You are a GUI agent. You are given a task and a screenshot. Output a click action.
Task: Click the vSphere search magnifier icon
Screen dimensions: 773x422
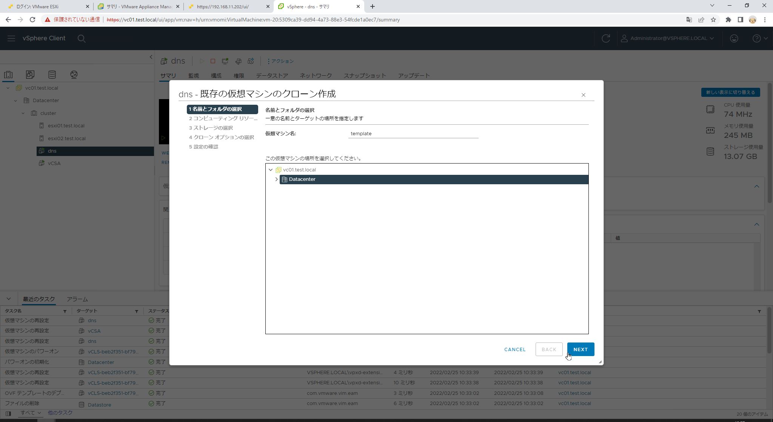click(x=81, y=38)
